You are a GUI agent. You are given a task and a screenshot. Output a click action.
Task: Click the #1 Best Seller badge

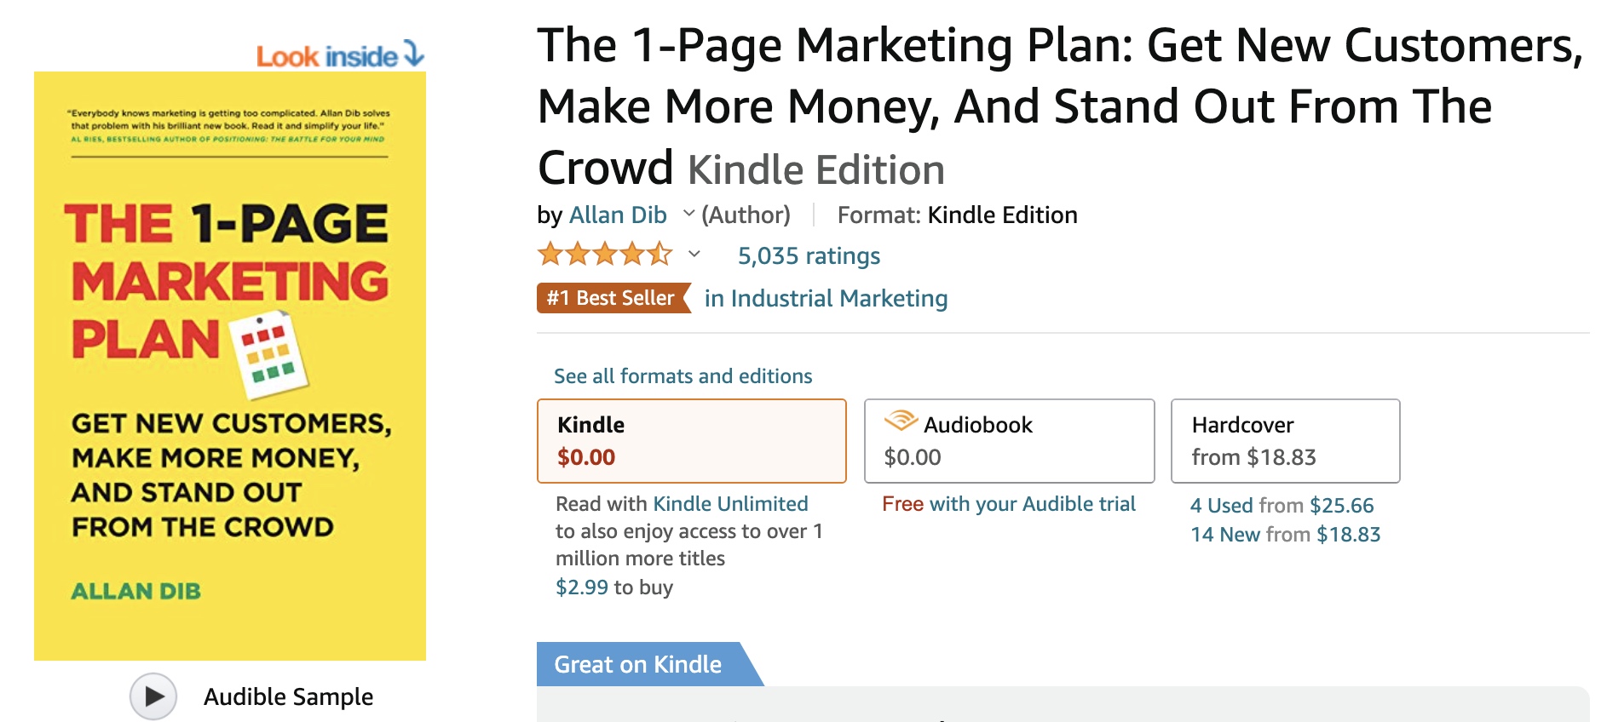click(x=612, y=298)
